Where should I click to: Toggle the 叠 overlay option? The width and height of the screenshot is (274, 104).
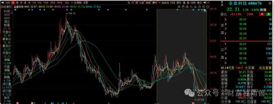coord(184,3)
